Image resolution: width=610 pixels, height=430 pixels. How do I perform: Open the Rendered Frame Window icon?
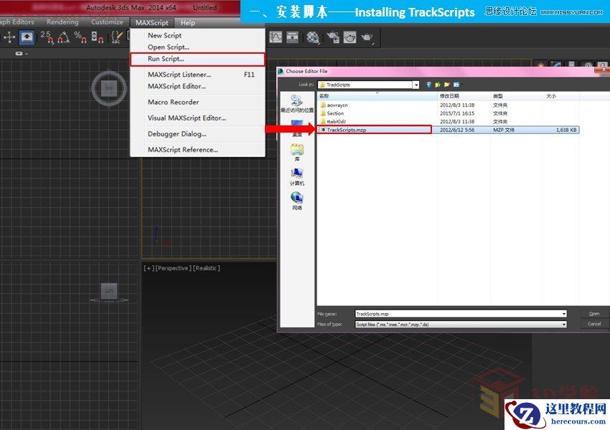(x=349, y=37)
